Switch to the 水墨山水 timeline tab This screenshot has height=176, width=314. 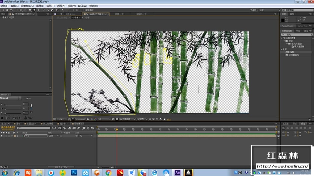(x=30, y=124)
